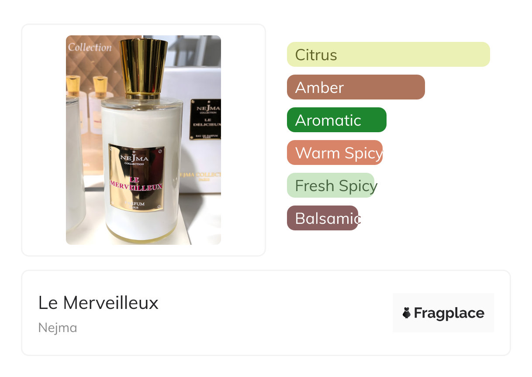
Task: Click the Parfum Paris text on the bottle label
Action: point(135,206)
